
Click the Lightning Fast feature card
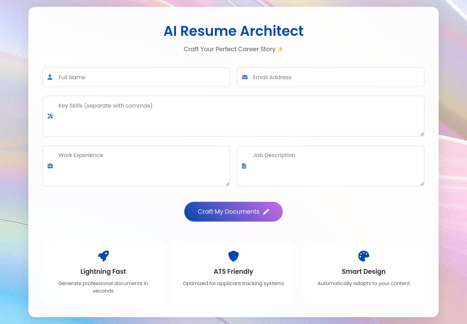103,272
